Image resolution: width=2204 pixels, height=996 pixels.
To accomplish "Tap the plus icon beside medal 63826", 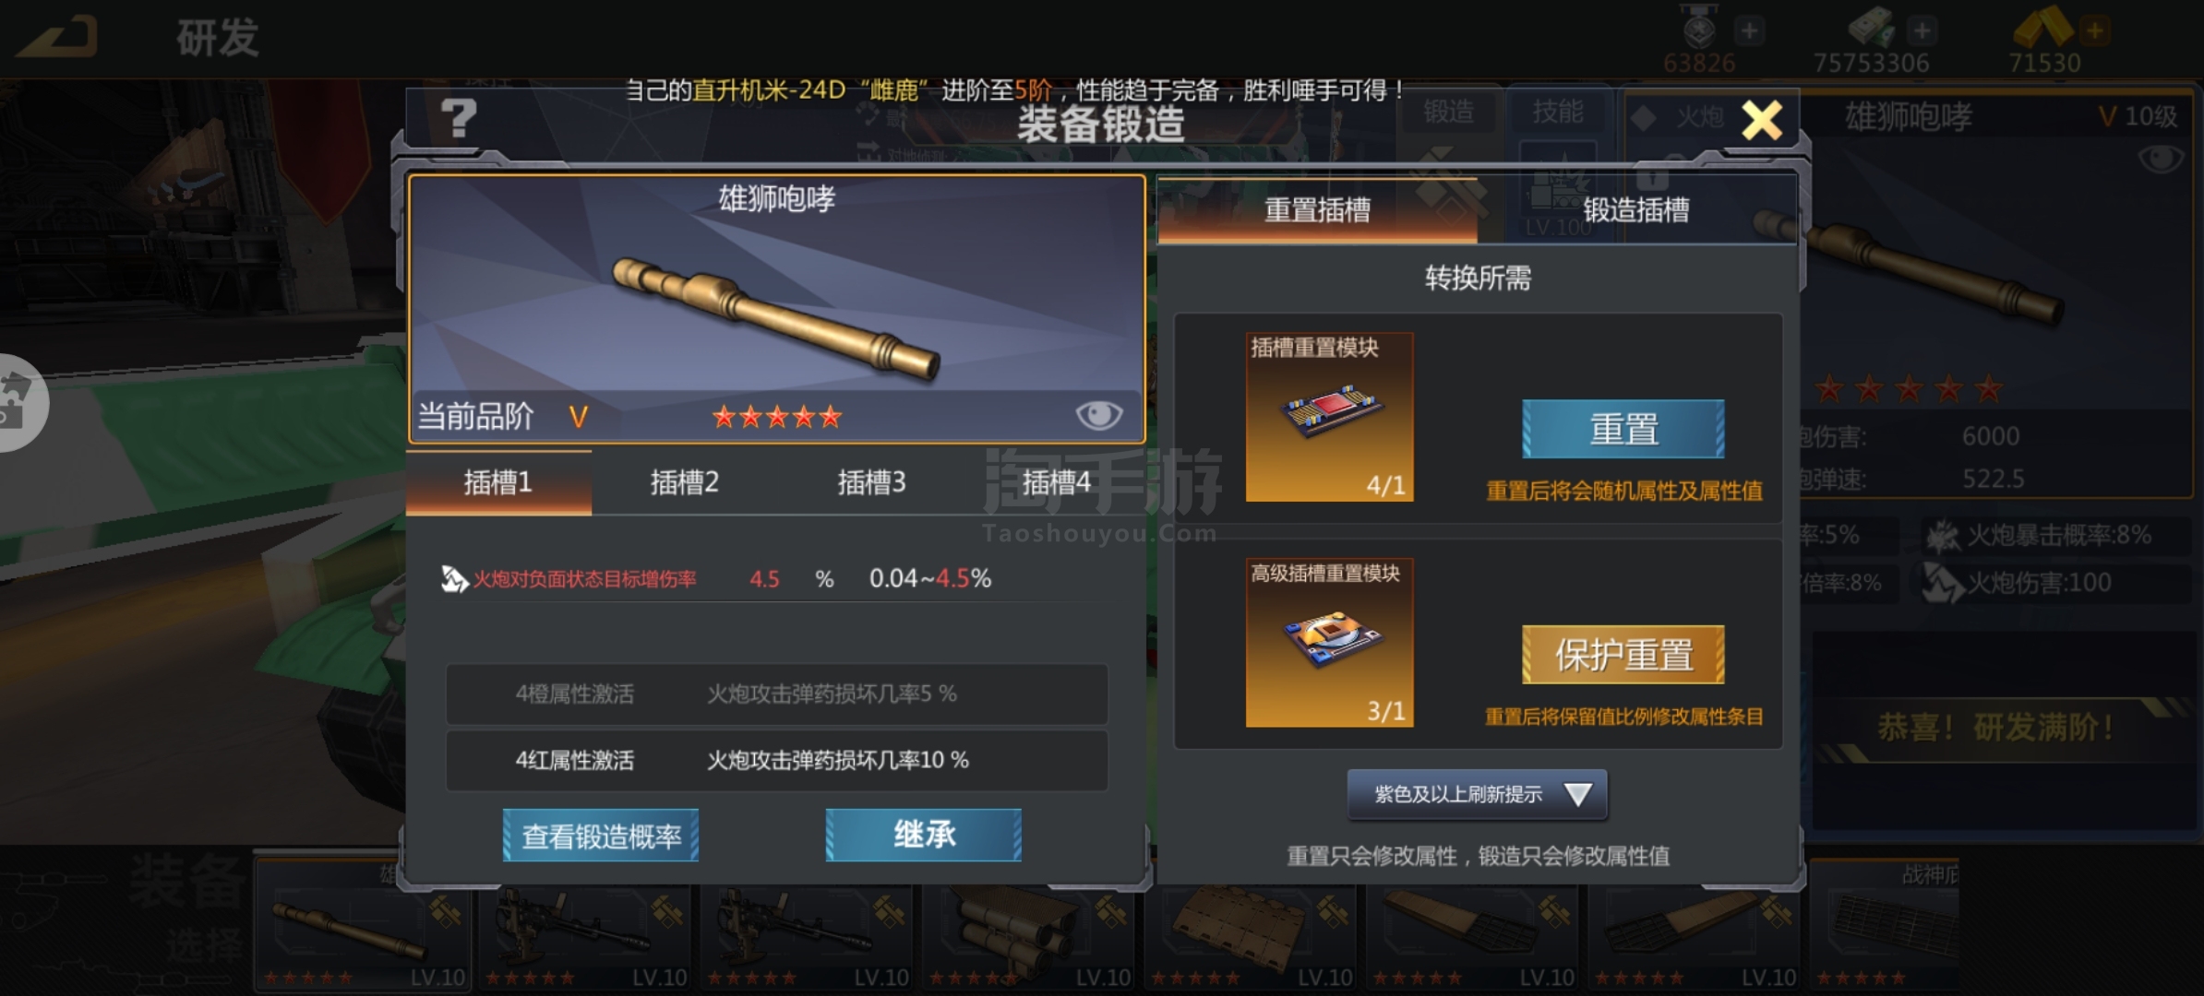I will point(1749,30).
